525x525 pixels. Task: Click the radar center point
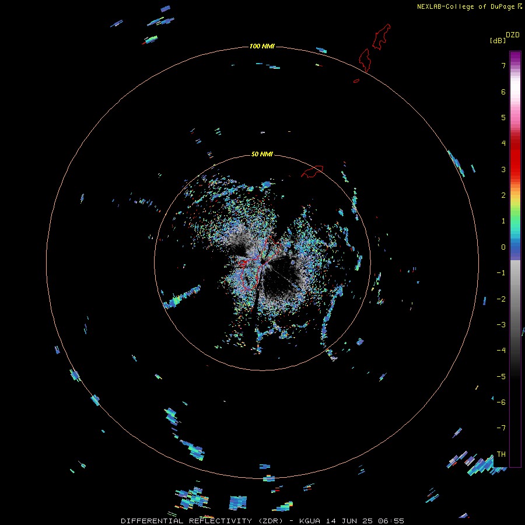[x=262, y=262]
